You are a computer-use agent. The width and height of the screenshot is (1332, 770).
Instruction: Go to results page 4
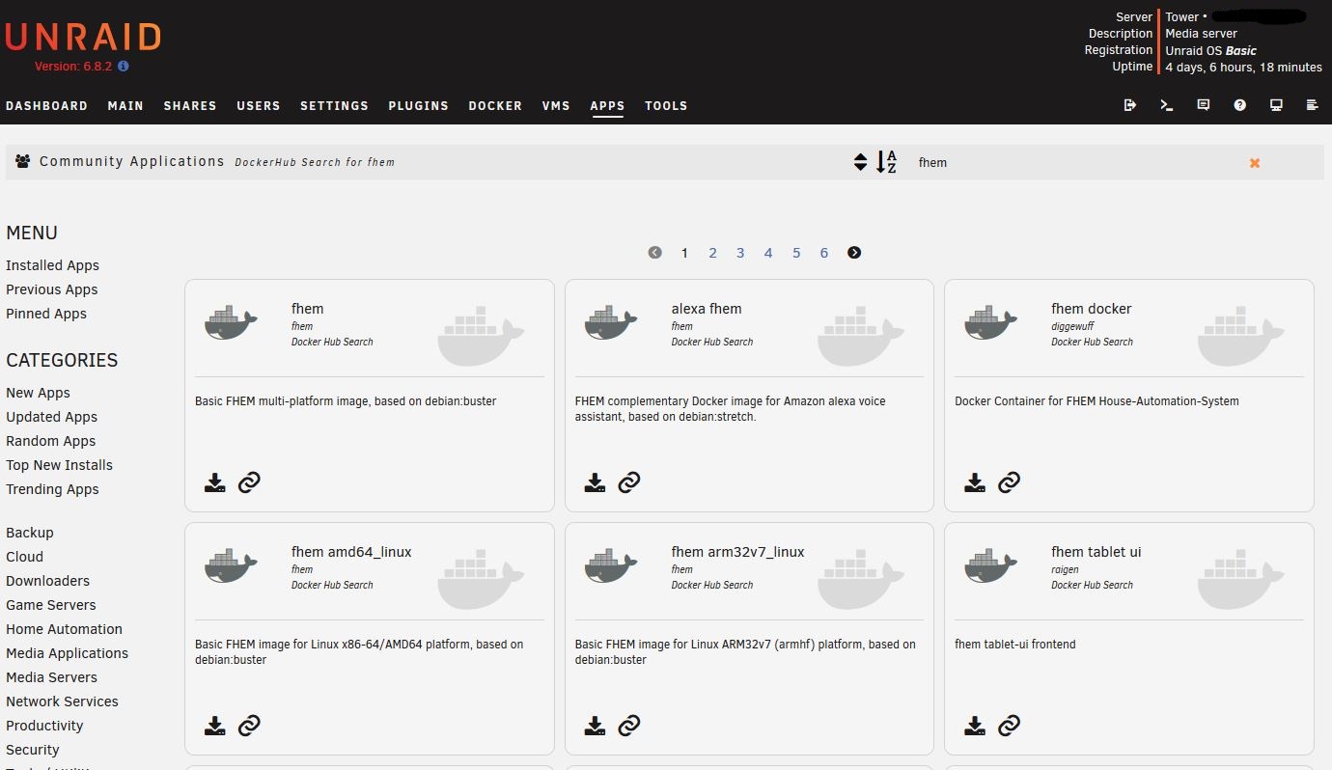(x=768, y=253)
